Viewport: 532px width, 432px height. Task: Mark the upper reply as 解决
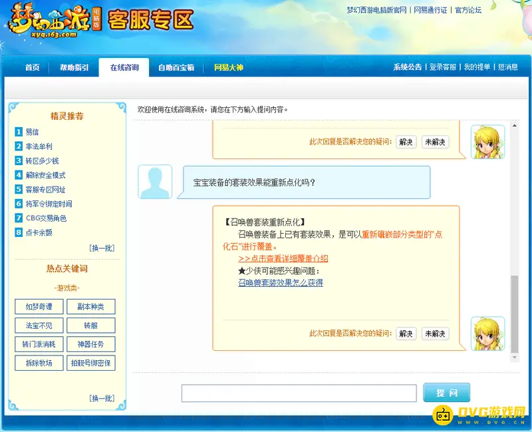point(406,142)
